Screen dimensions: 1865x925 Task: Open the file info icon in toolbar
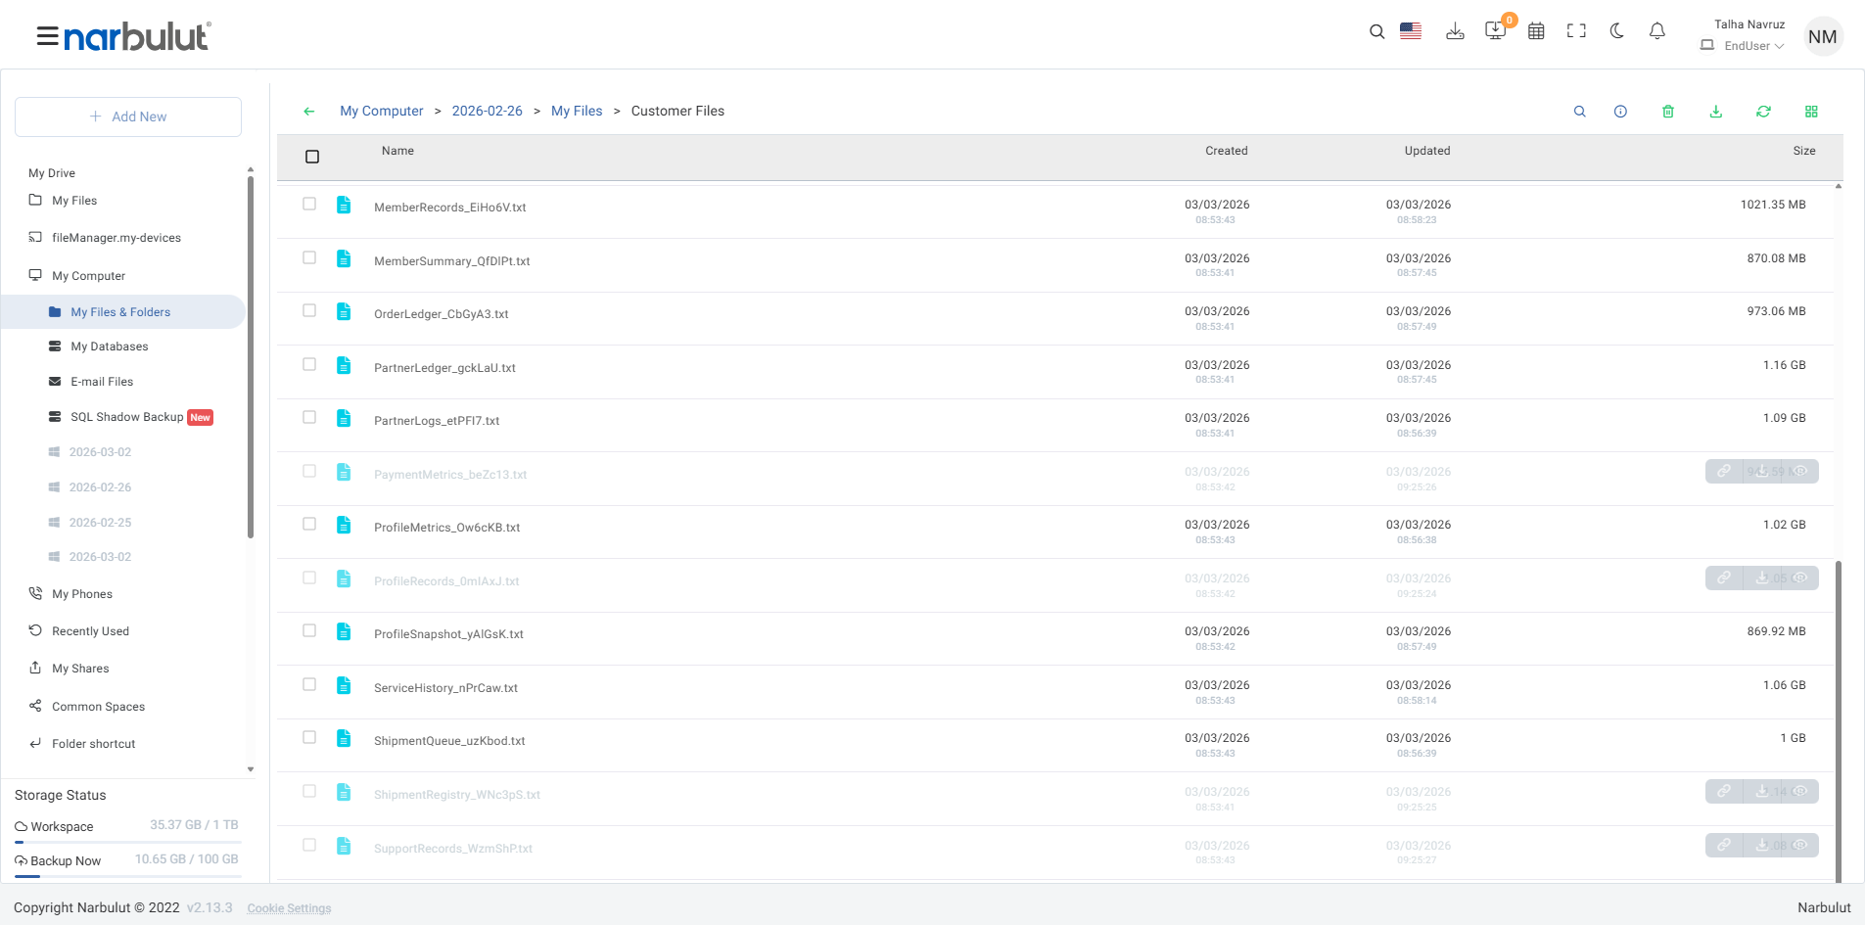(1620, 112)
